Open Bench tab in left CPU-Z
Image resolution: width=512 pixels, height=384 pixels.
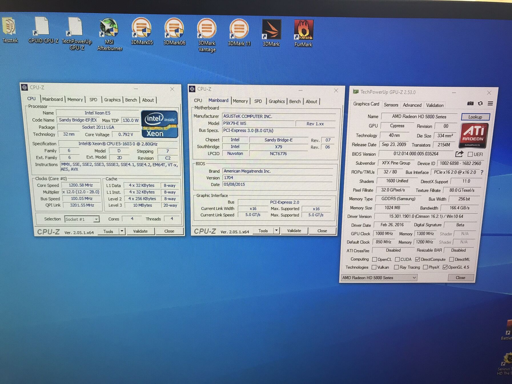click(x=131, y=100)
